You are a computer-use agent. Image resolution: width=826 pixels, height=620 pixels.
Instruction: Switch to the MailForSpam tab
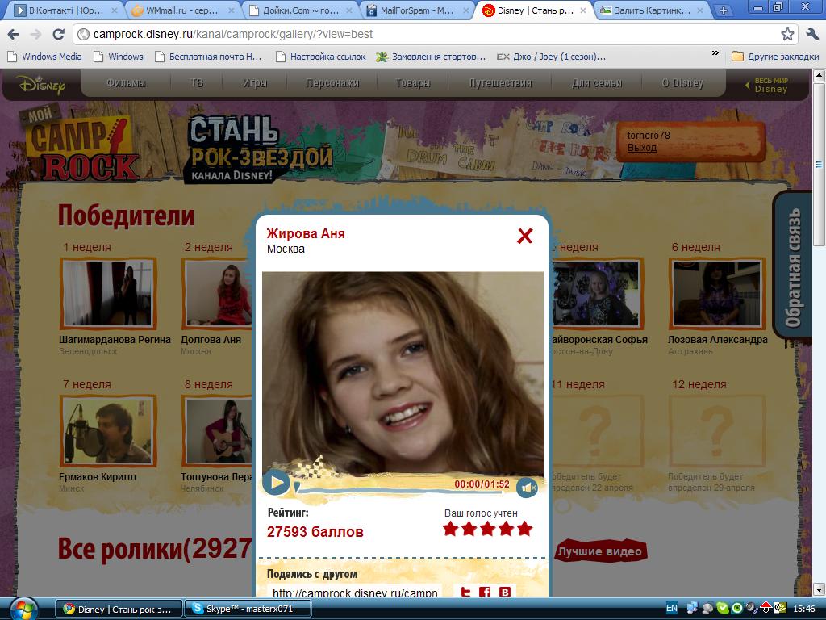(x=418, y=10)
